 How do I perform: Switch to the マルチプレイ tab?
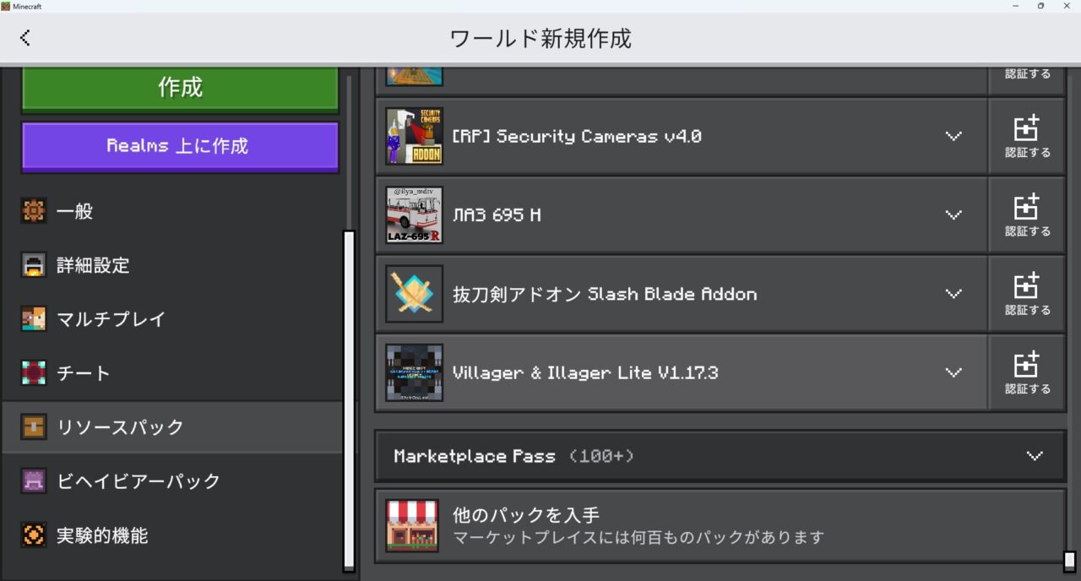pos(172,319)
